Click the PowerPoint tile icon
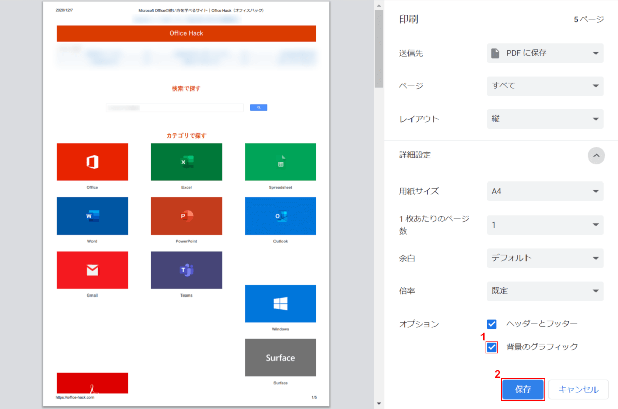 pos(187,216)
